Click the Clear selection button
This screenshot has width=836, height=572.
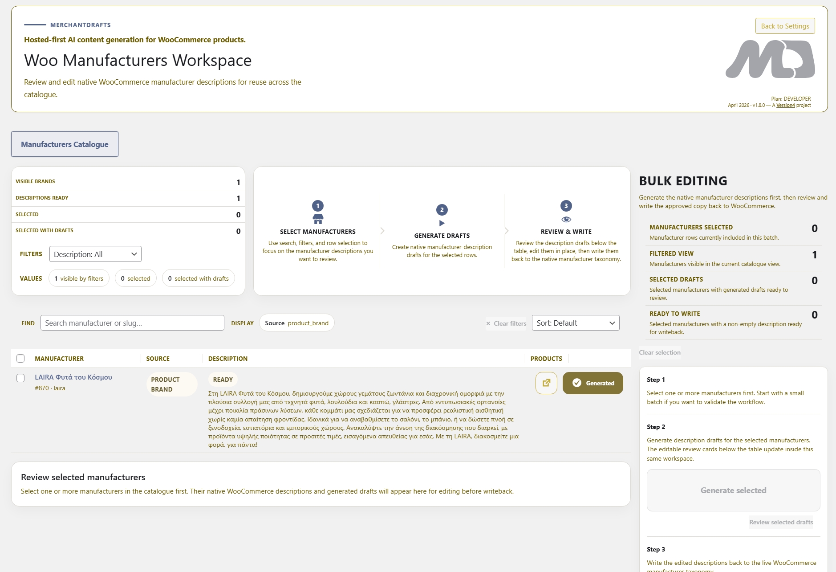(x=660, y=352)
